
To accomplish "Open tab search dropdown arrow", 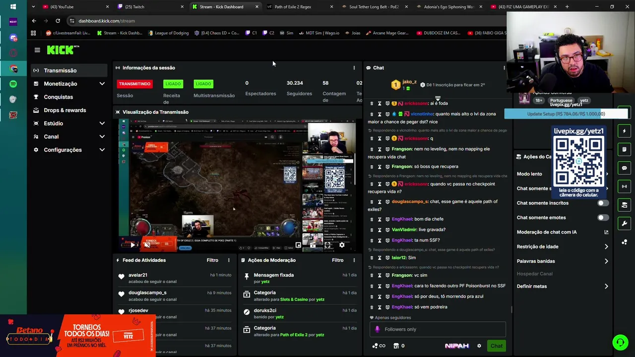I will pos(33,7).
